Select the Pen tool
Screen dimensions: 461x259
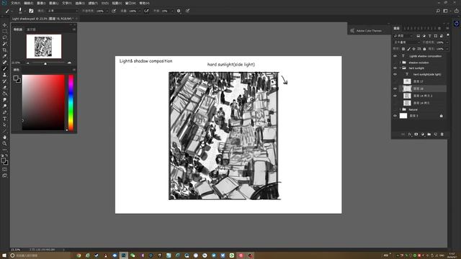[x=5, y=112]
